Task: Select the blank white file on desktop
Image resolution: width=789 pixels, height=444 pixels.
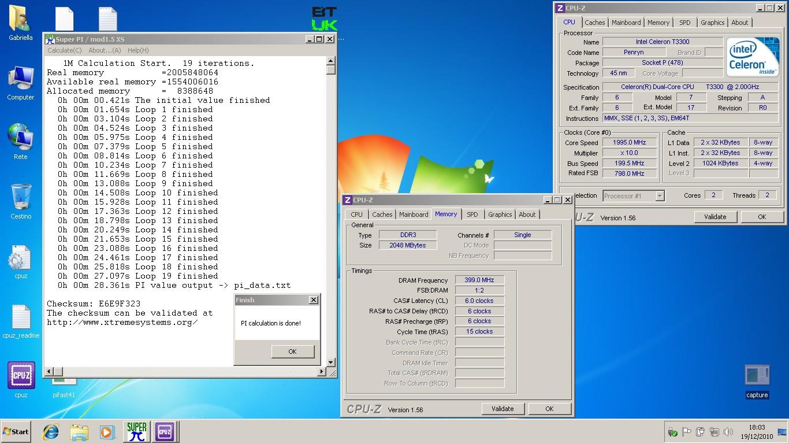Action: pos(64,19)
